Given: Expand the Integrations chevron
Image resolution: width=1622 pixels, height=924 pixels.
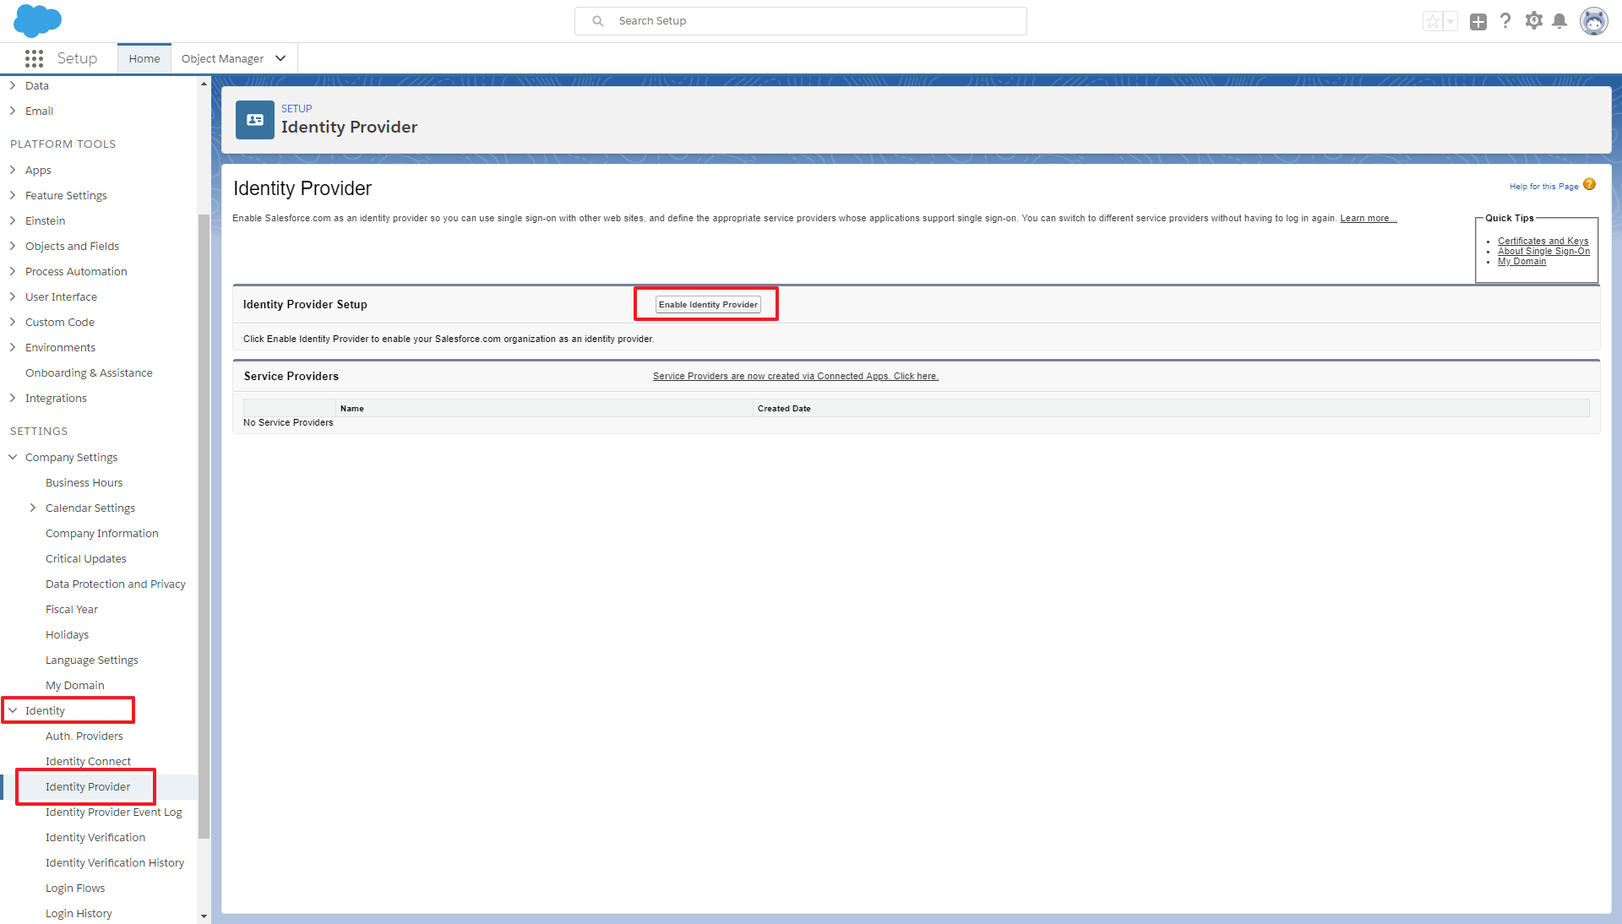Looking at the screenshot, I should 13,398.
